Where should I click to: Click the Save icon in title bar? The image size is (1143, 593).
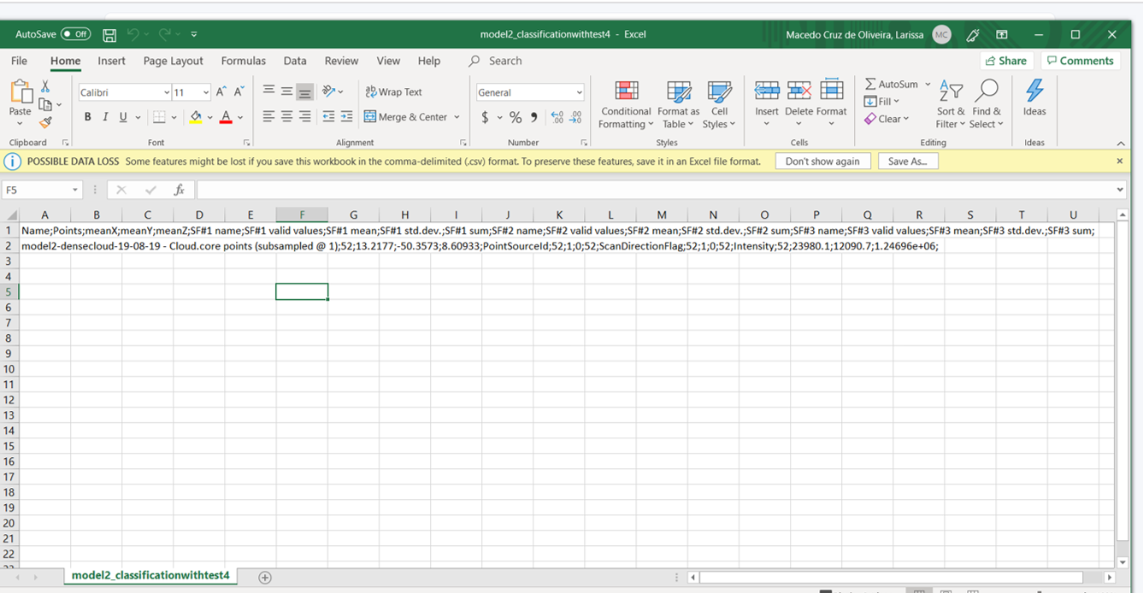coord(109,35)
